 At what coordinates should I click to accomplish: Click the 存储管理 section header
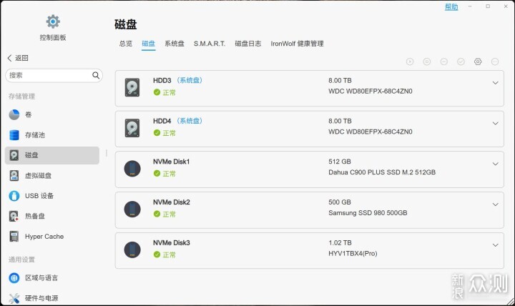click(21, 97)
